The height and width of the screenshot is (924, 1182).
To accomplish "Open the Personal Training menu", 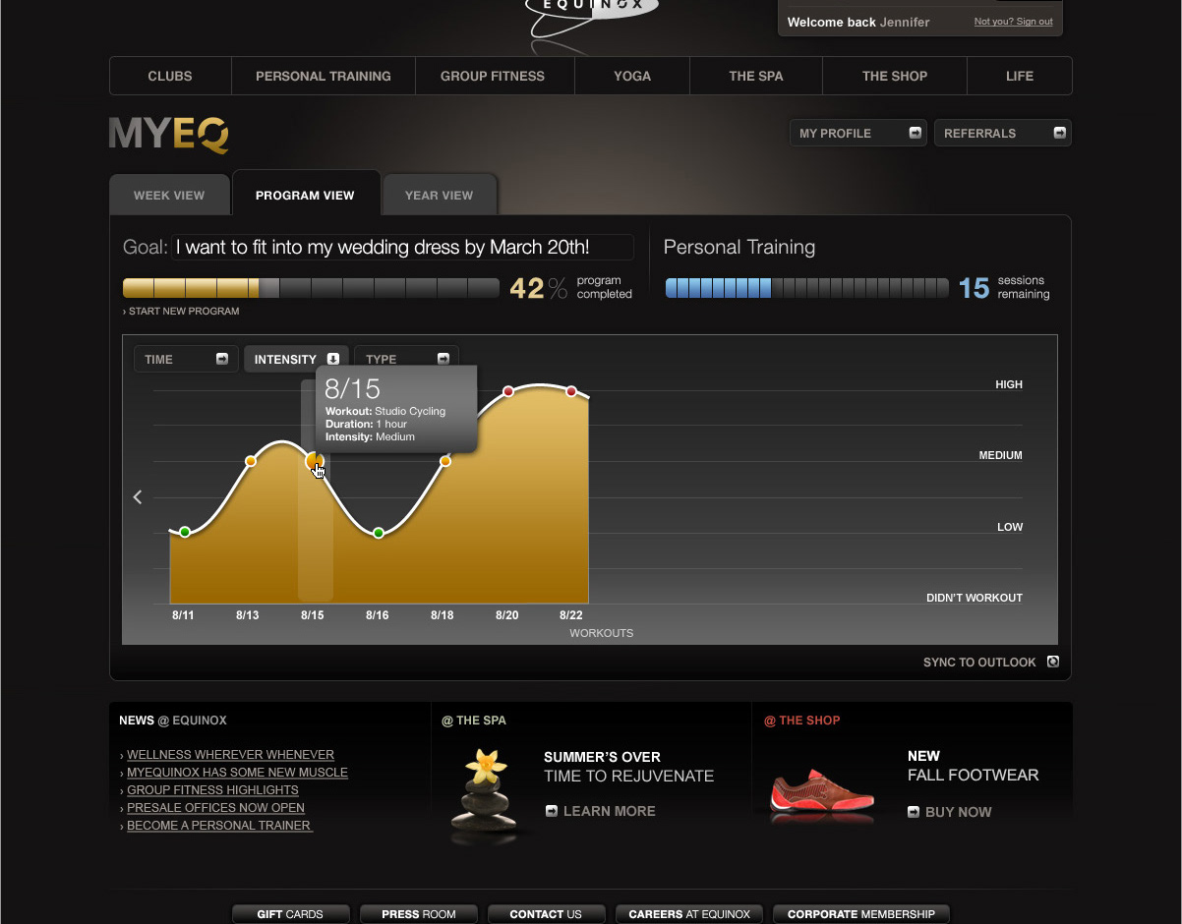I will (x=324, y=76).
